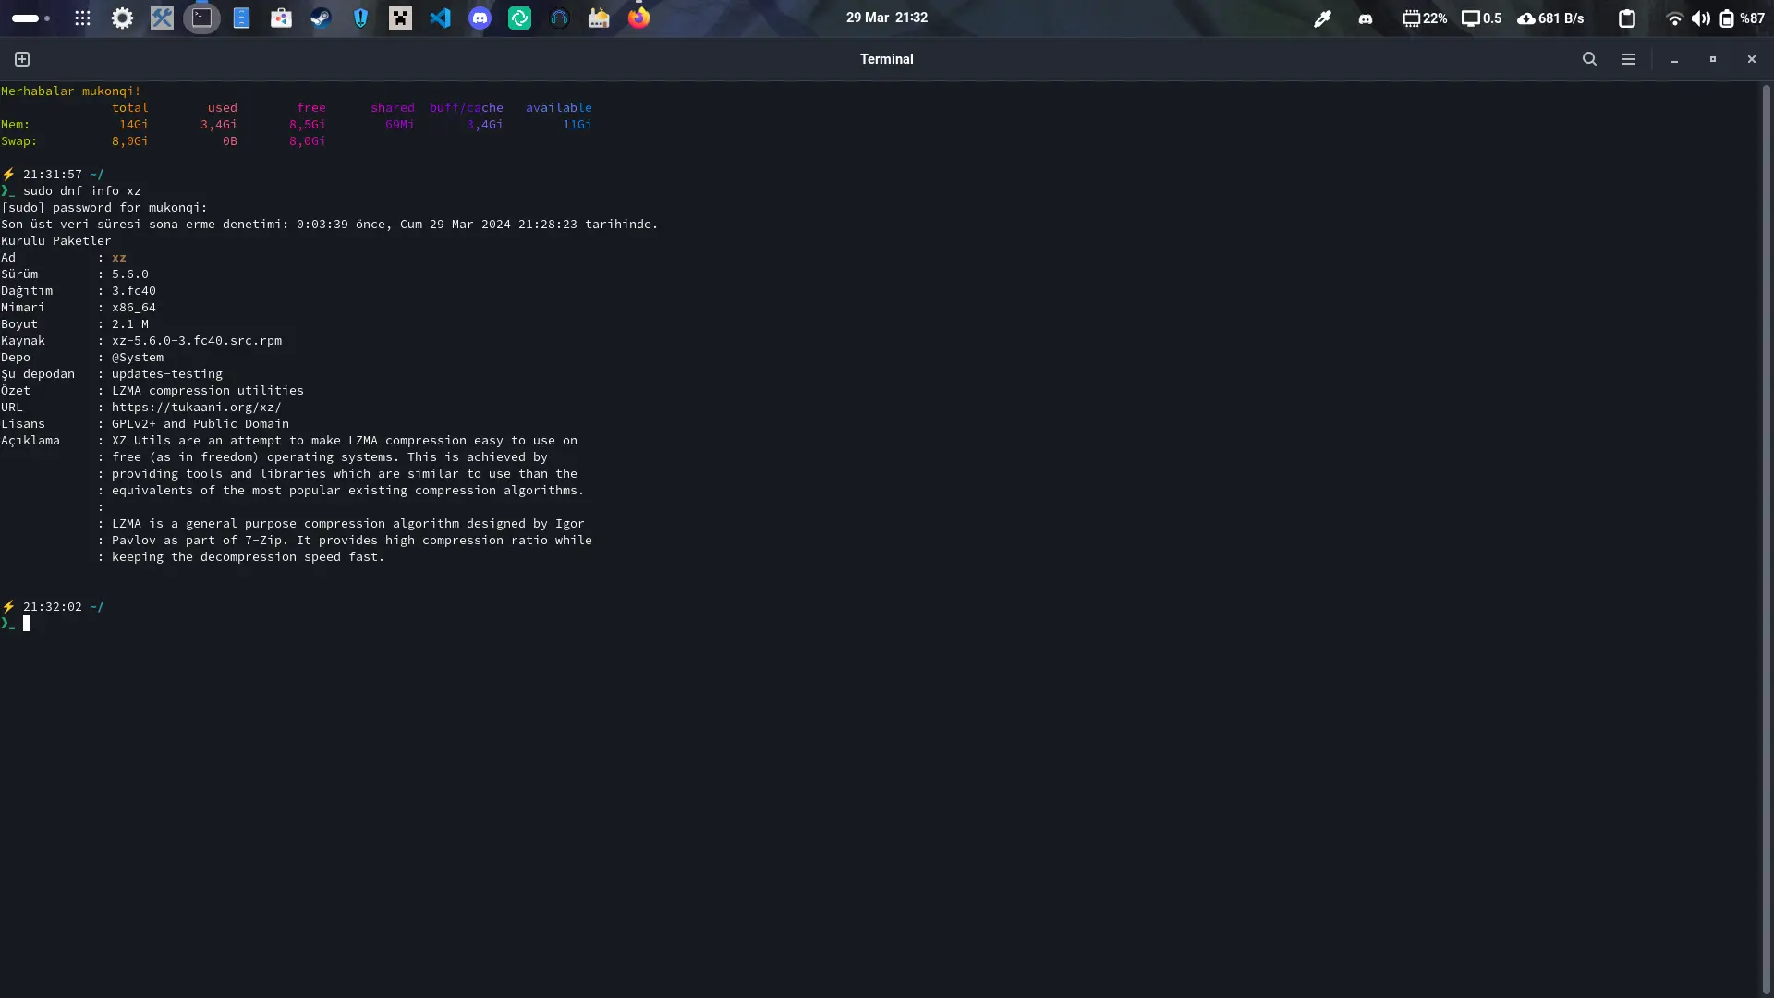Open the calendar from the 29 Mar clock
Screen dimensions: 1774x998
[x=887, y=18]
